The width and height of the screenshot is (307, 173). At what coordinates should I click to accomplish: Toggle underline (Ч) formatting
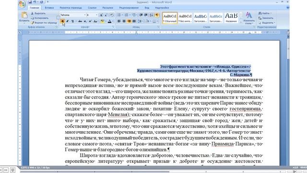pos(72,21)
